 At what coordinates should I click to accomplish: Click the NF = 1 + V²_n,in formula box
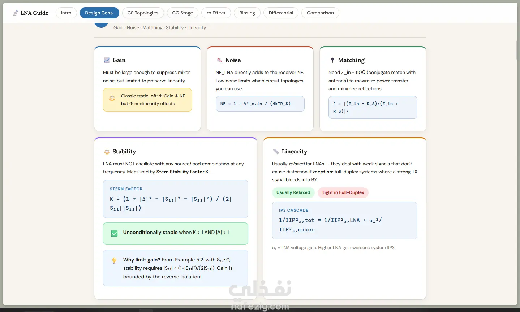[260, 104]
